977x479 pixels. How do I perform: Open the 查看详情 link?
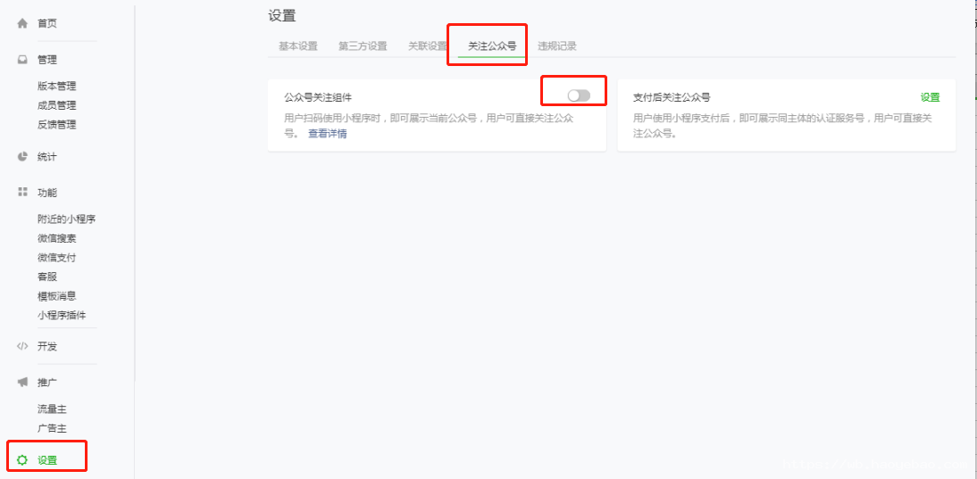click(328, 133)
